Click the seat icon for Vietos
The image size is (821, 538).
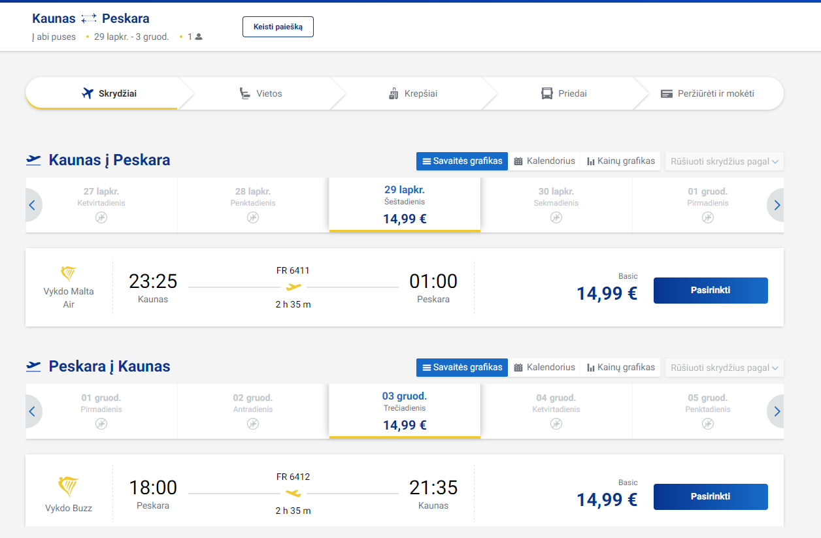click(x=245, y=93)
